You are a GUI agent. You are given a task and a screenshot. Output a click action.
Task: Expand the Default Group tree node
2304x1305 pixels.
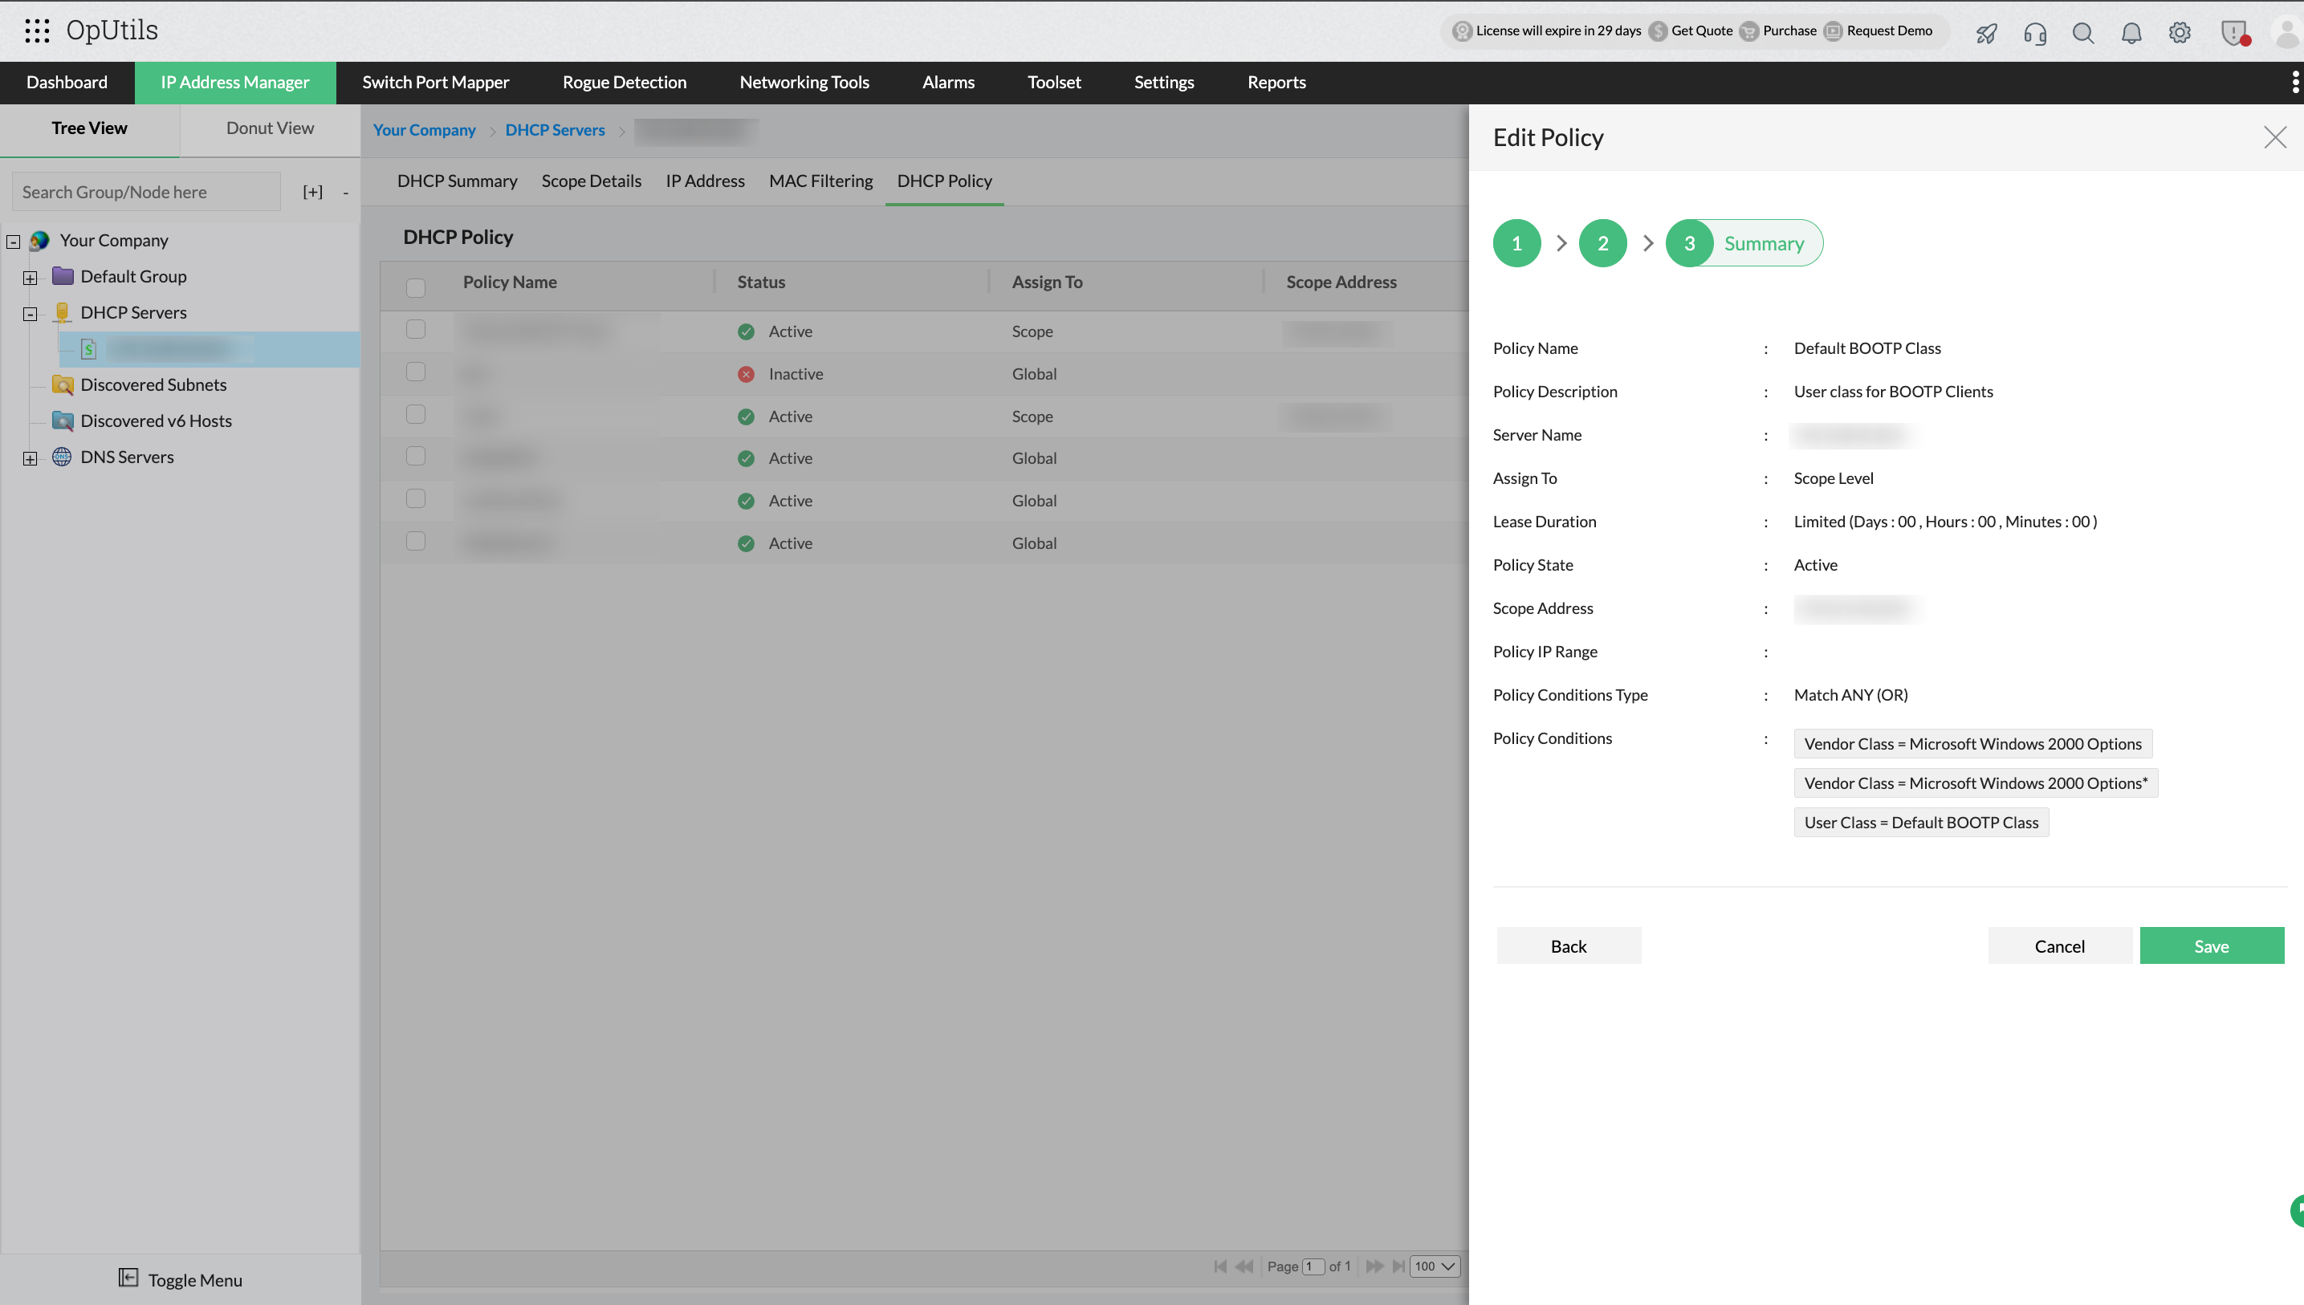coord(31,278)
